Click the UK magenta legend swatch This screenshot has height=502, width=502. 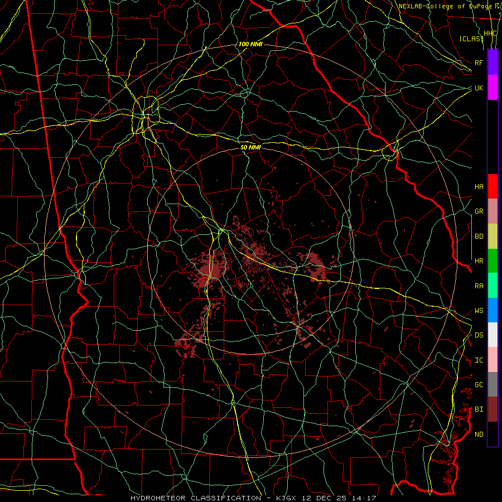(x=493, y=88)
